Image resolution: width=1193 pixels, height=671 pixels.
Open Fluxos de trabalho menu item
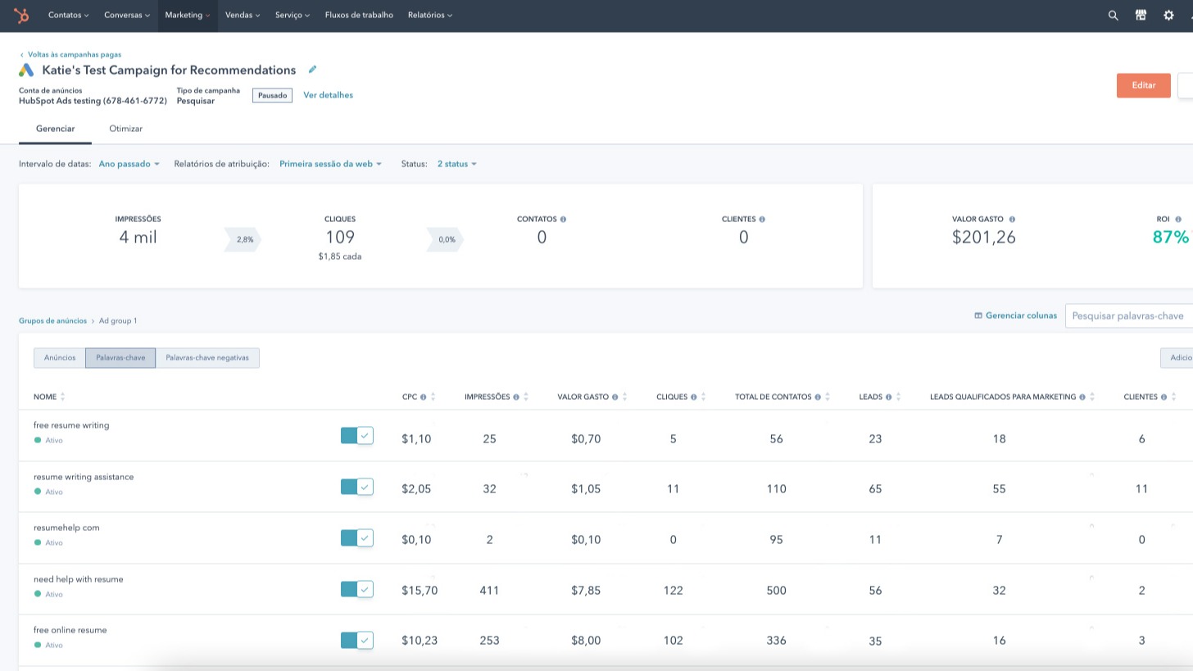[x=359, y=15]
